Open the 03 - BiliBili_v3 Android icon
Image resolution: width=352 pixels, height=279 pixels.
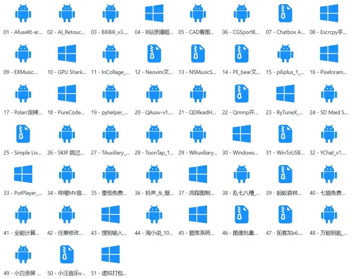(111, 13)
